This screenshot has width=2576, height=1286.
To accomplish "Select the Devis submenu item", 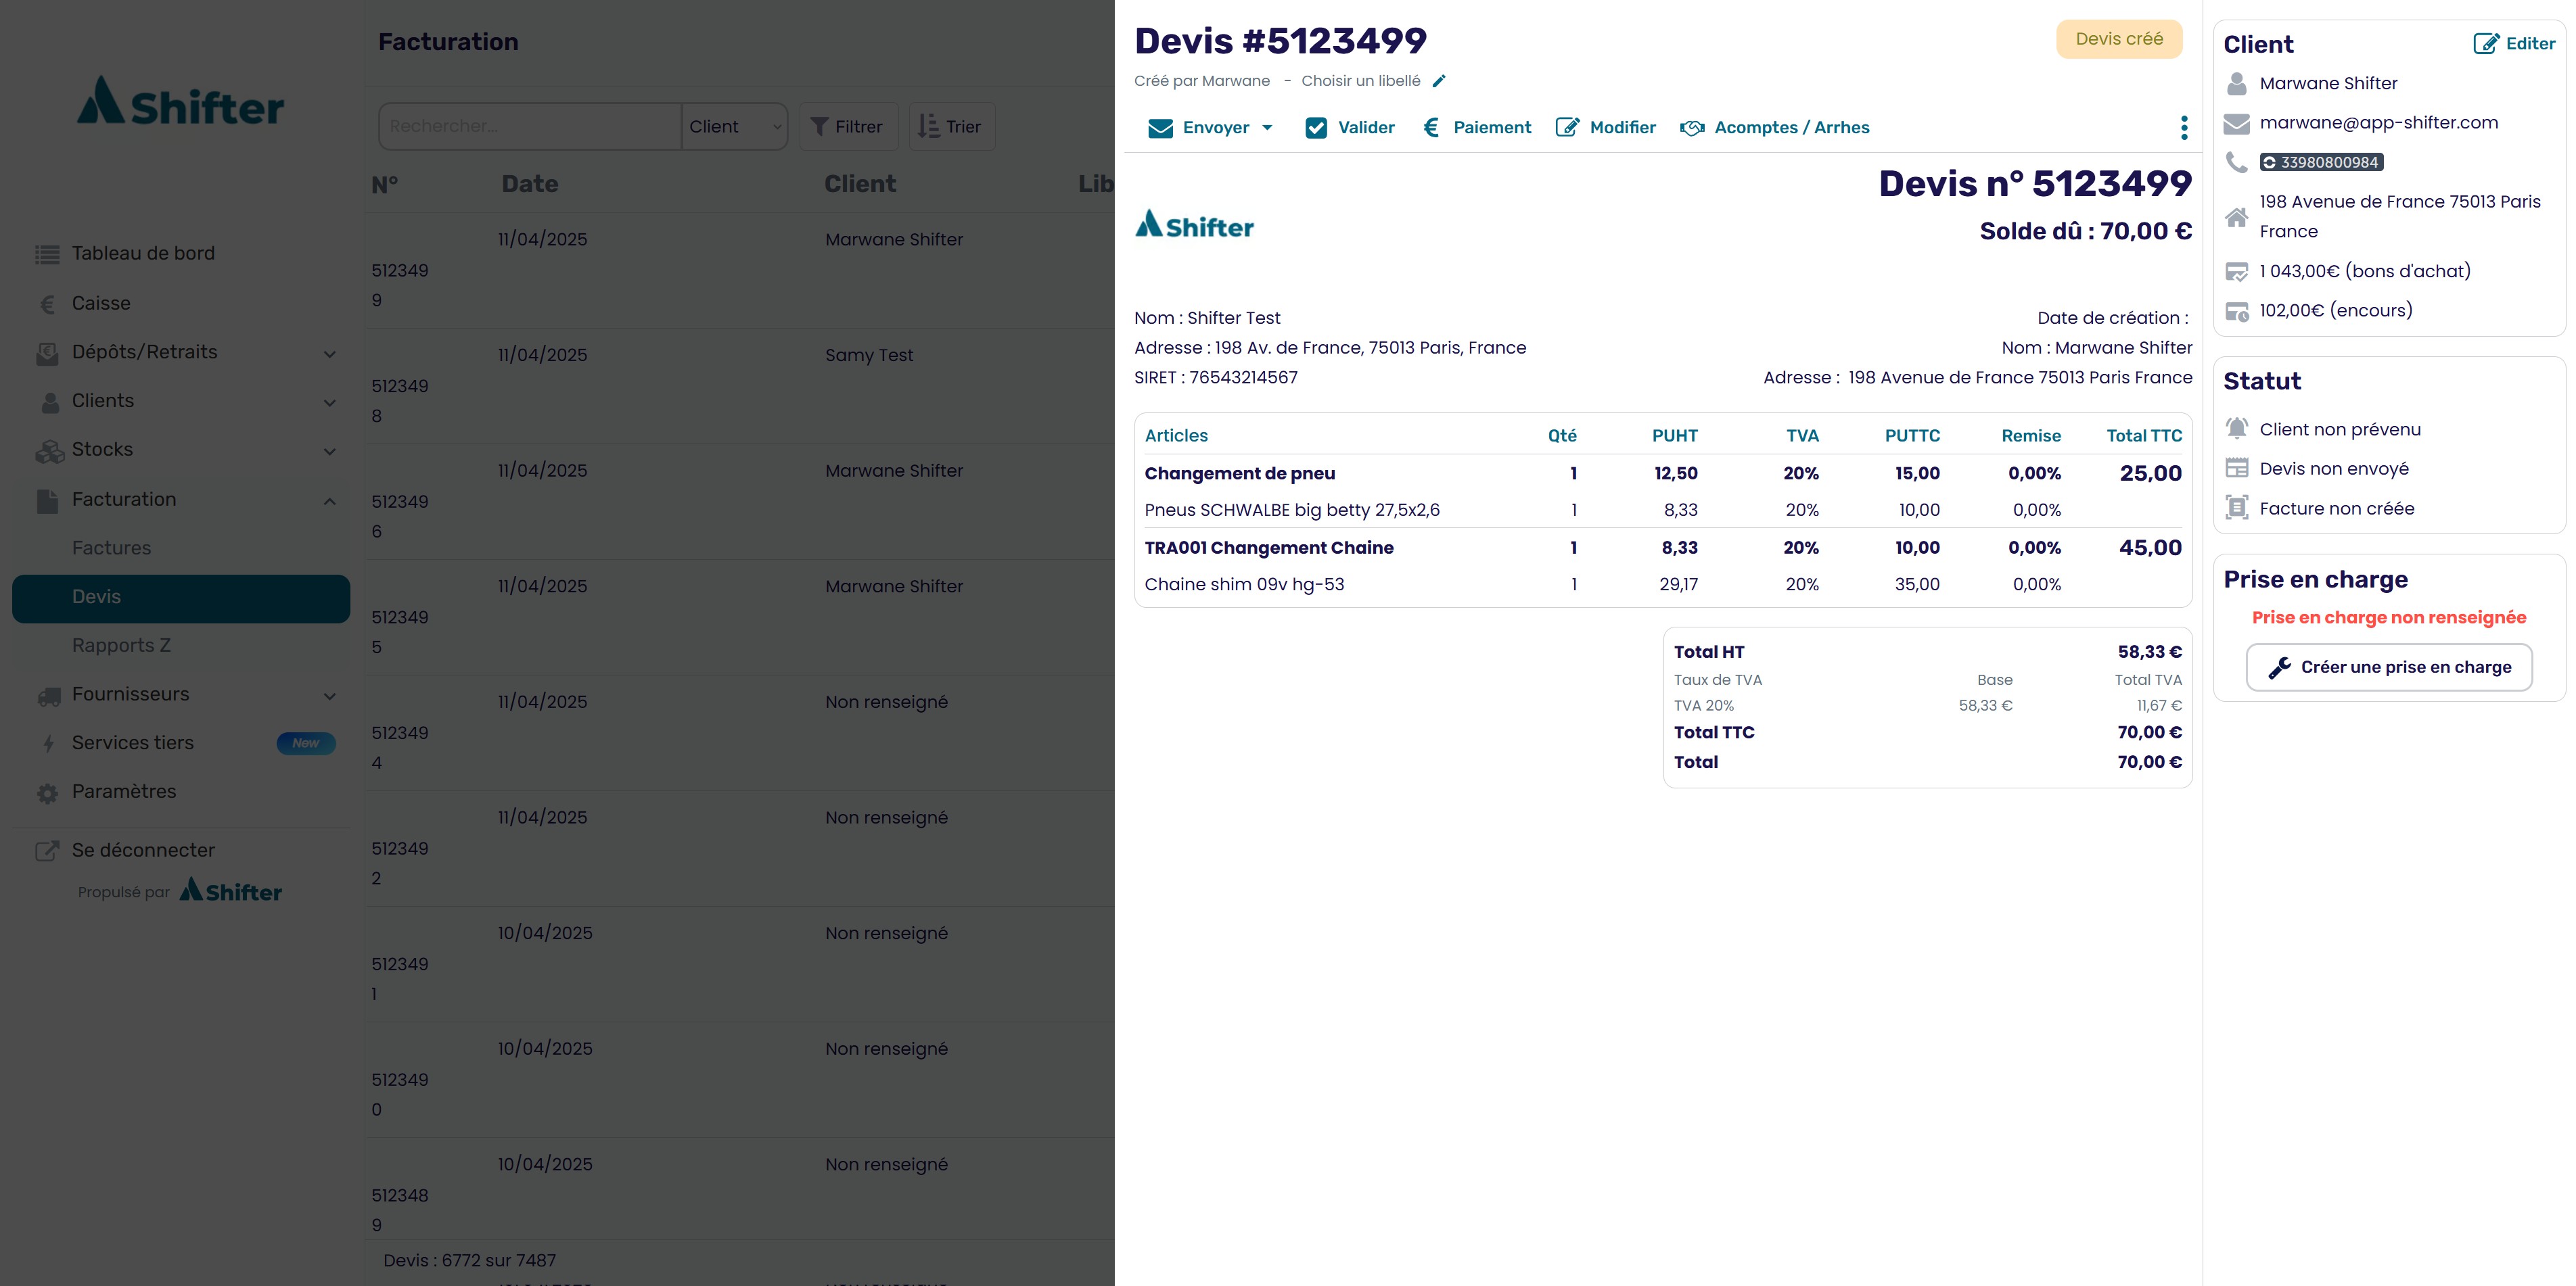I will [181, 598].
